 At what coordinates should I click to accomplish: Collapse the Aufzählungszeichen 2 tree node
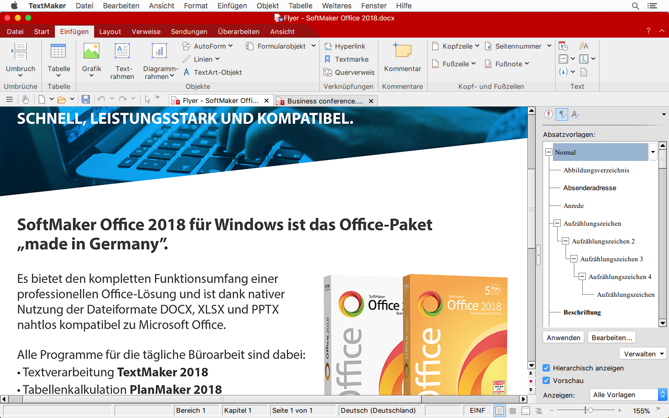pyautogui.click(x=566, y=241)
